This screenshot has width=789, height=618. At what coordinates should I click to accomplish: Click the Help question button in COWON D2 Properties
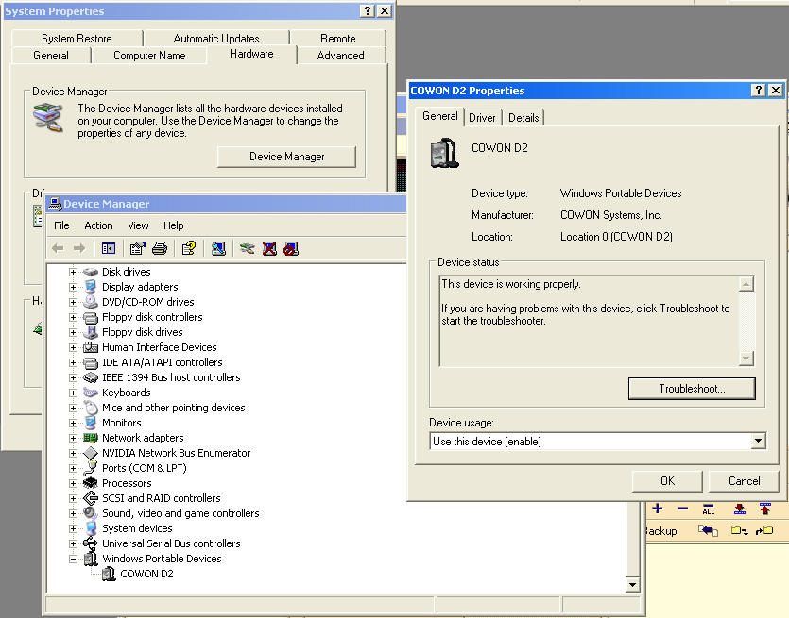point(759,90)
